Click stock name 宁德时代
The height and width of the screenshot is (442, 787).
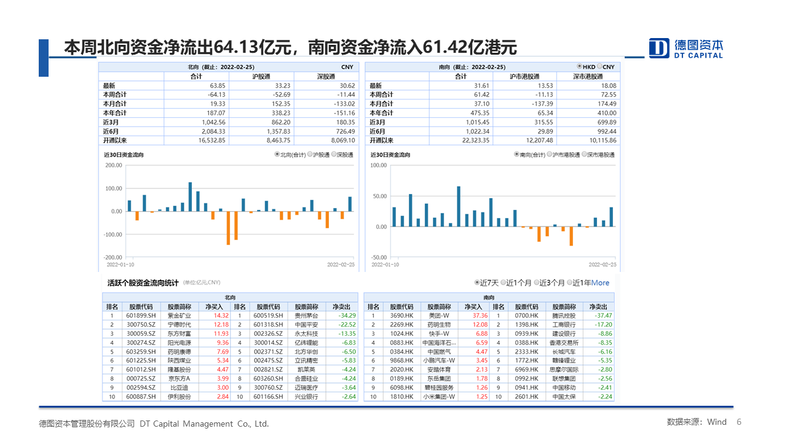click(180, 325)
